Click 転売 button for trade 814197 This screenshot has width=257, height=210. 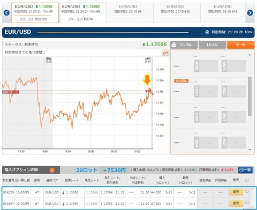pos(236,203)
